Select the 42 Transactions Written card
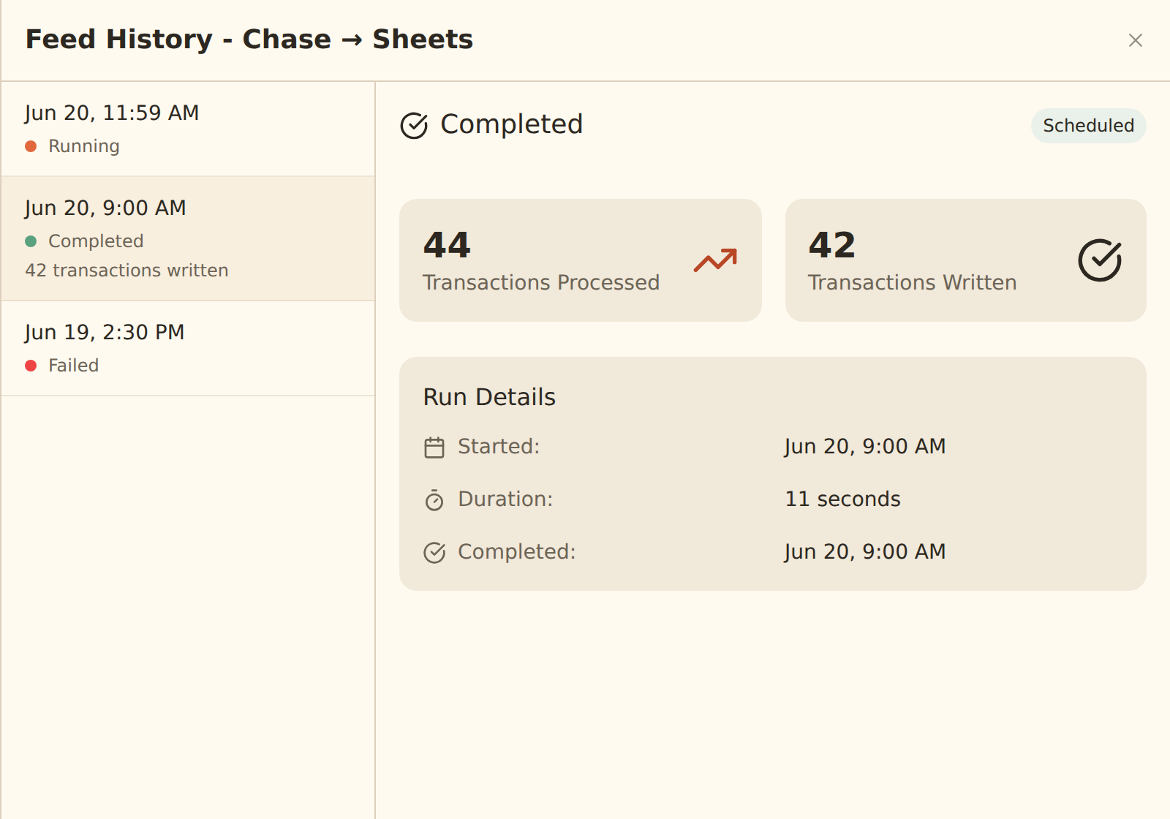This screenshot has height=819, width=1170. point(965,260)
